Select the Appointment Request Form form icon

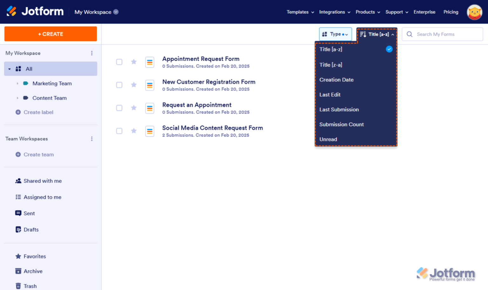[150, 62]
